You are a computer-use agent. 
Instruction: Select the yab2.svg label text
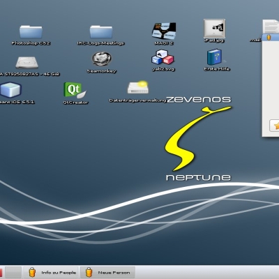(163, 69)
